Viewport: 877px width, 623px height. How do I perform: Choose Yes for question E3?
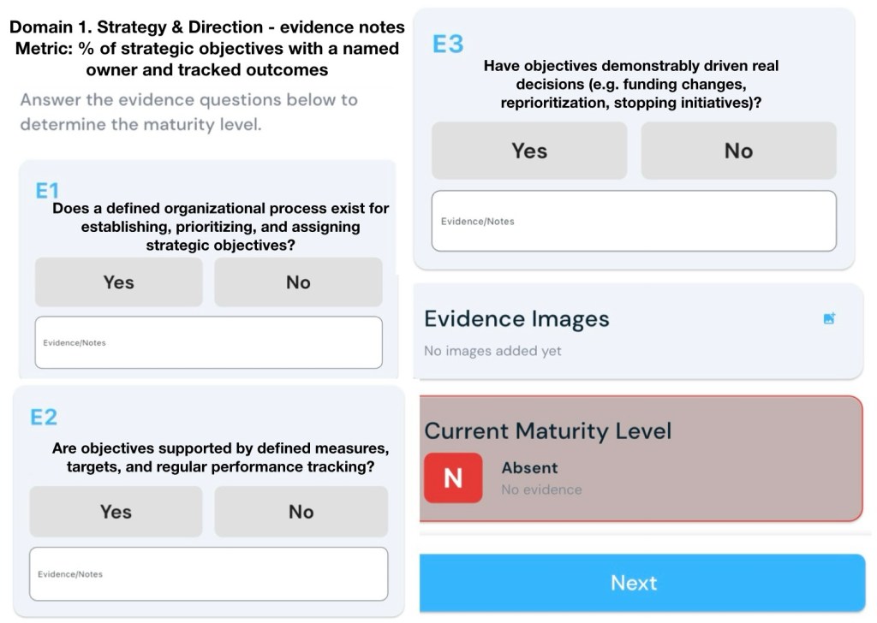(x=529, y=151)
